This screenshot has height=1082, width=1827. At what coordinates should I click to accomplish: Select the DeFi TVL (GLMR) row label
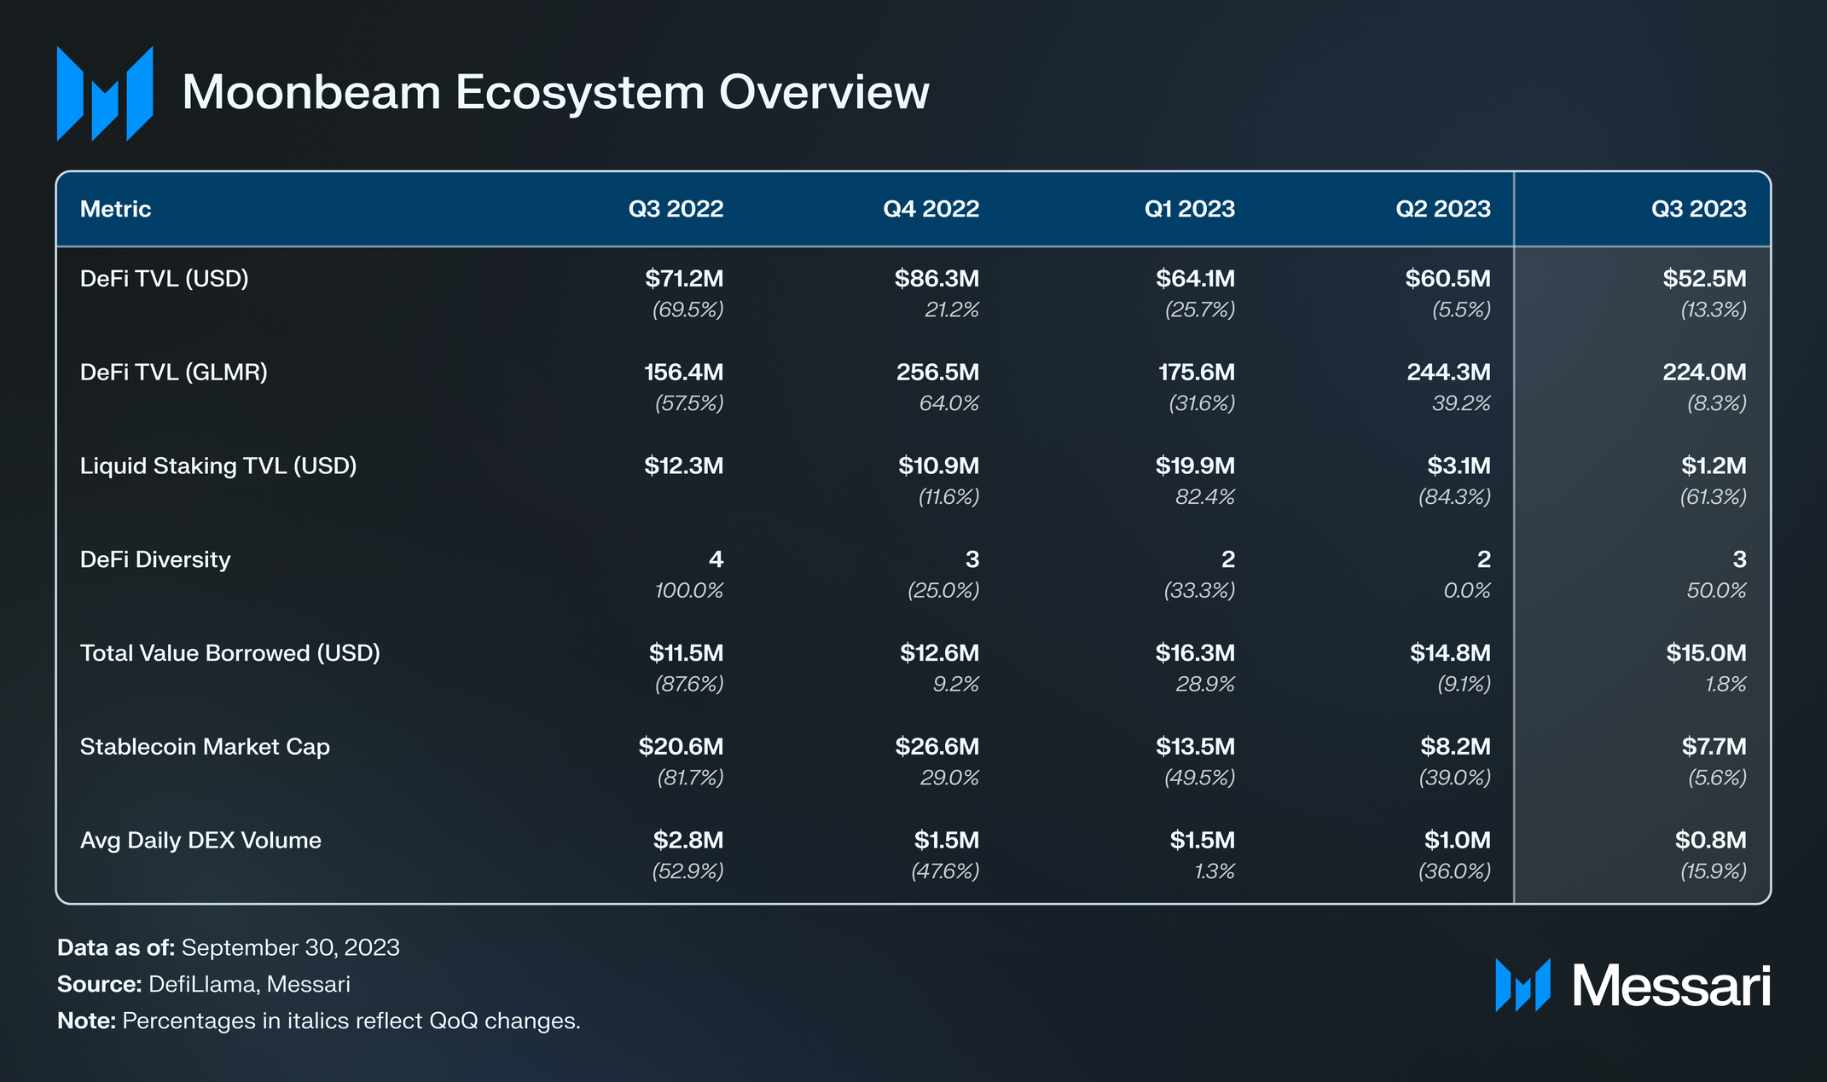tap(173, 373)
